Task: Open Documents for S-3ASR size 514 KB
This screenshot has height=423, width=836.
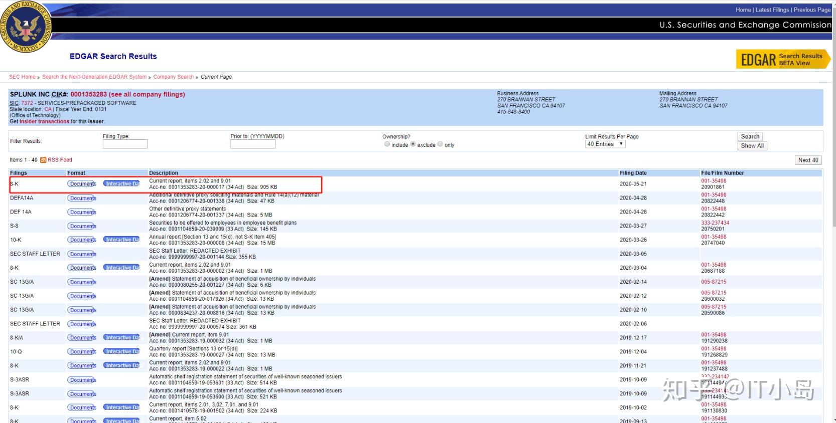Action: click(82, 380)
